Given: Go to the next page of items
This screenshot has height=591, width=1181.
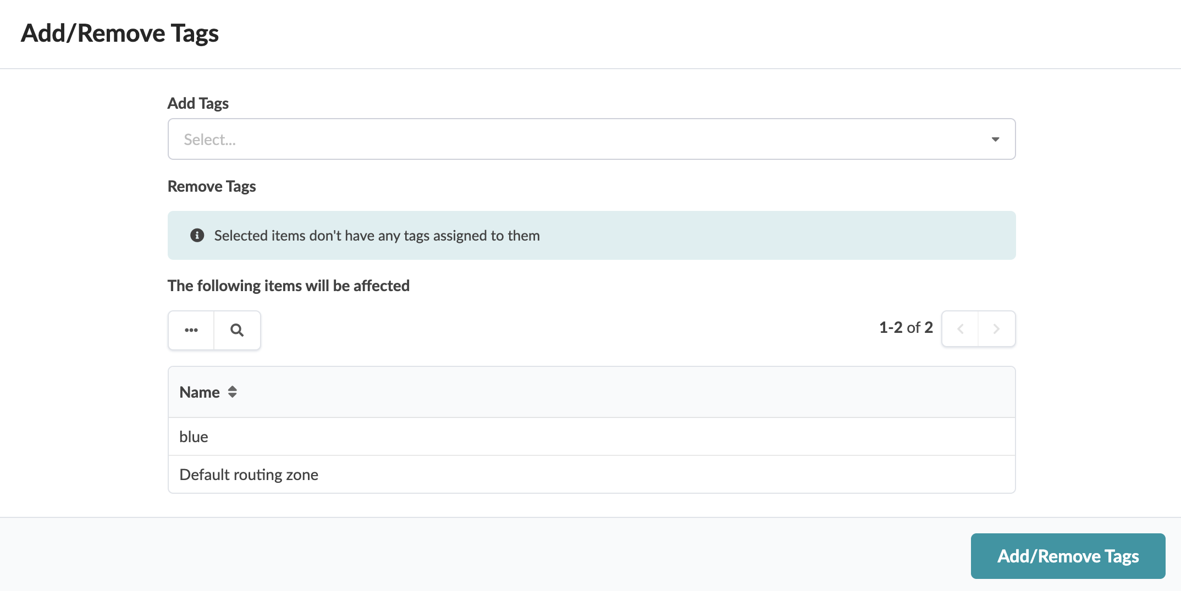Looking at the screenshot, I should [x=997, y=328].
